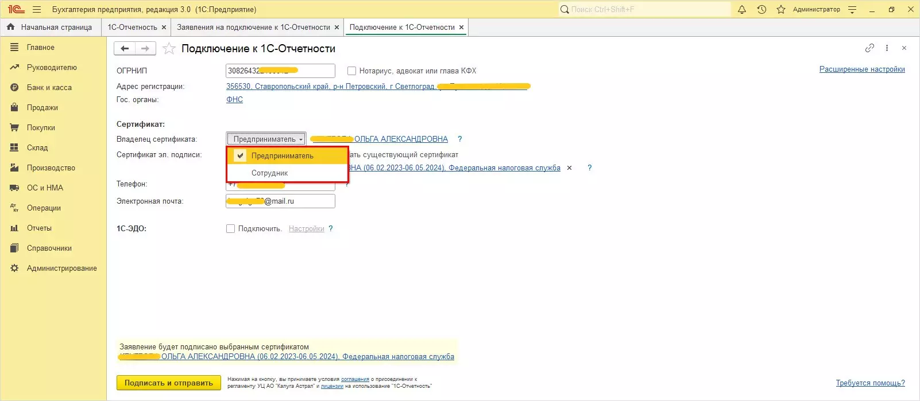Switch to Начальная страница tab

coord(50,27)
